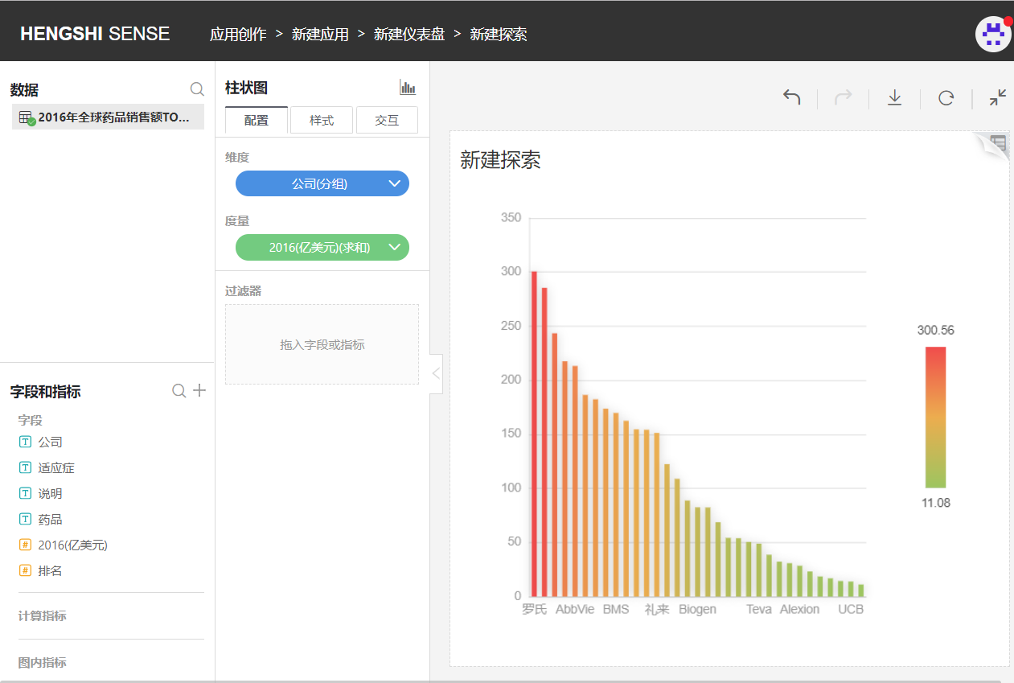Click the 计算指标 section heading
Image resolution: width=1014 pixels, height=683 pixels.
pos(43,615)
